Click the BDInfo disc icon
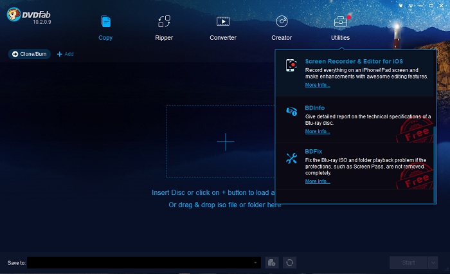 point(292,111)
